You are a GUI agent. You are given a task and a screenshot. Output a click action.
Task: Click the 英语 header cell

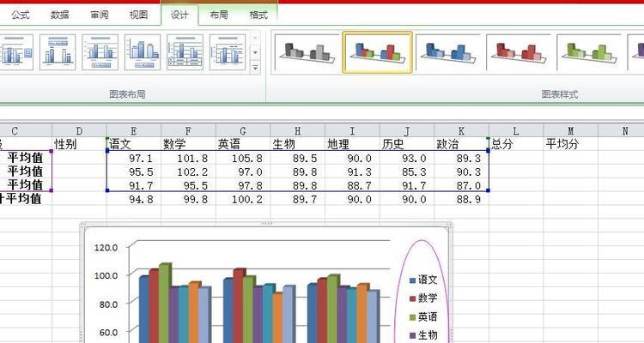tap(243, 144)
